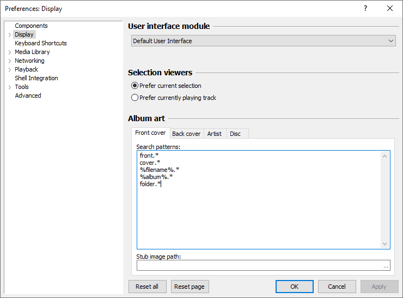Select Prefer current selection radio button

(x=135, y=86)
